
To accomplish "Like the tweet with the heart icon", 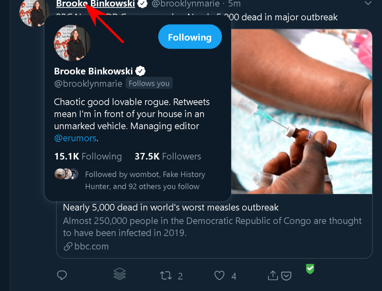I will click(219, 275).
